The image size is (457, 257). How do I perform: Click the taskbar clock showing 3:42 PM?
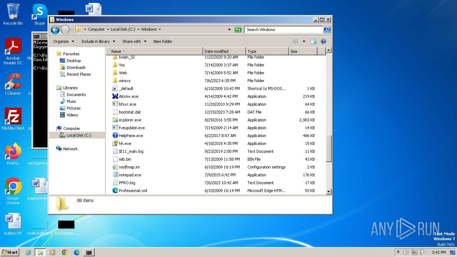[x=438, y=252]
